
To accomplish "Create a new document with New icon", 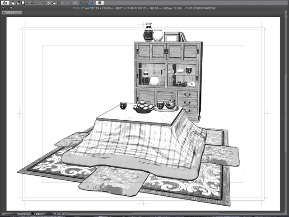I will [13, 3].
